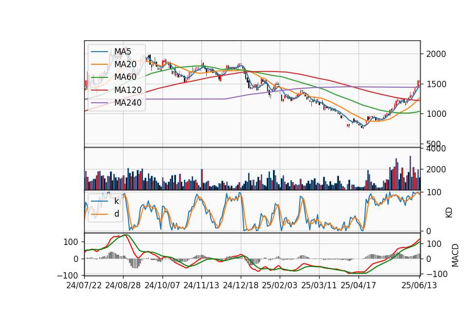Click the 25/06/13 date axis label

click(x=419, y=285)
